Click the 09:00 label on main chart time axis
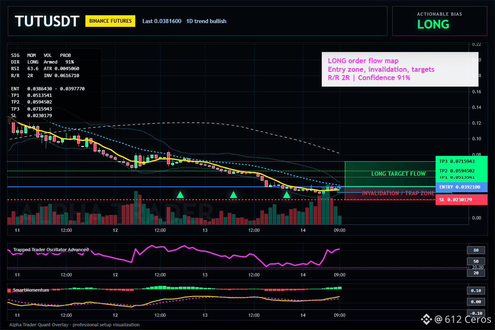Image resolution: width=495 pixels, height=330 pixels. click(339, 230)
